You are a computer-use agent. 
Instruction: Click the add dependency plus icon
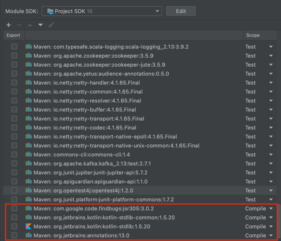8,25
